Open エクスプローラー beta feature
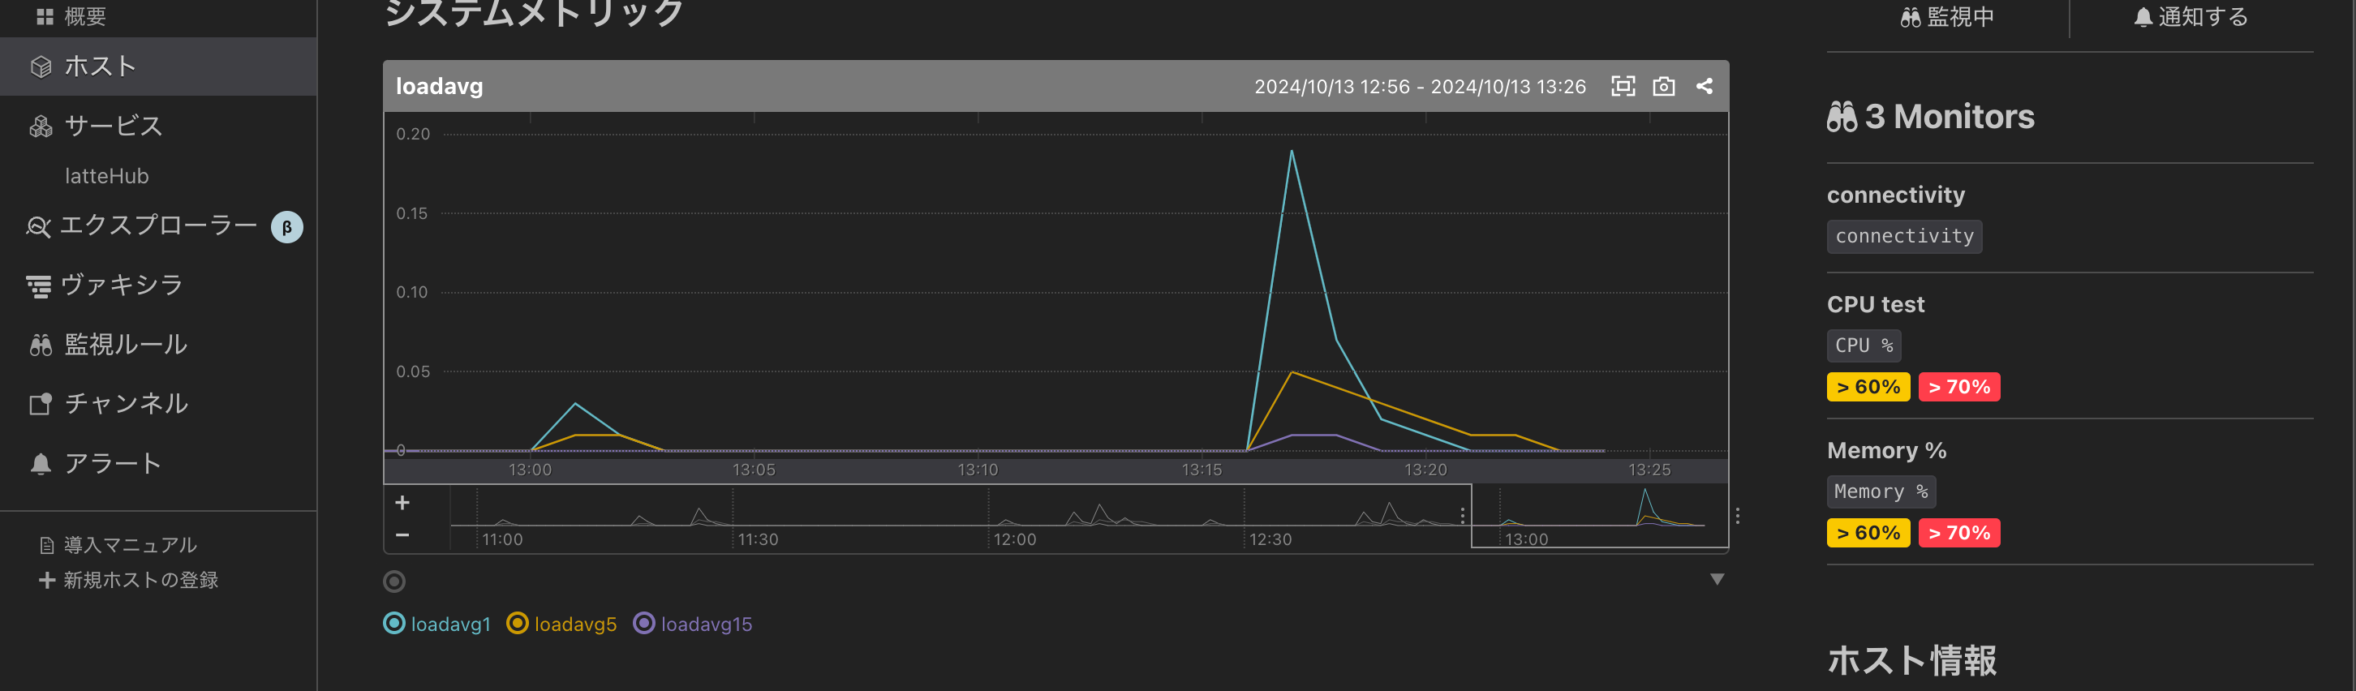Viewport: 2356px width, 691px height. (x=158, y=225)
